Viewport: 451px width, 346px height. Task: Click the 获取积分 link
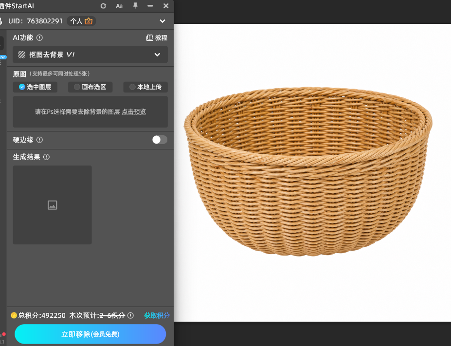tap(157, 315)
